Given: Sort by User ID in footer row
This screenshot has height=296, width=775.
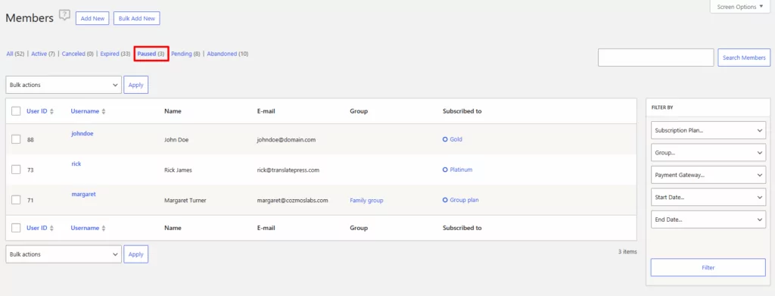Looking at the screenshot, I should point(39,229).
